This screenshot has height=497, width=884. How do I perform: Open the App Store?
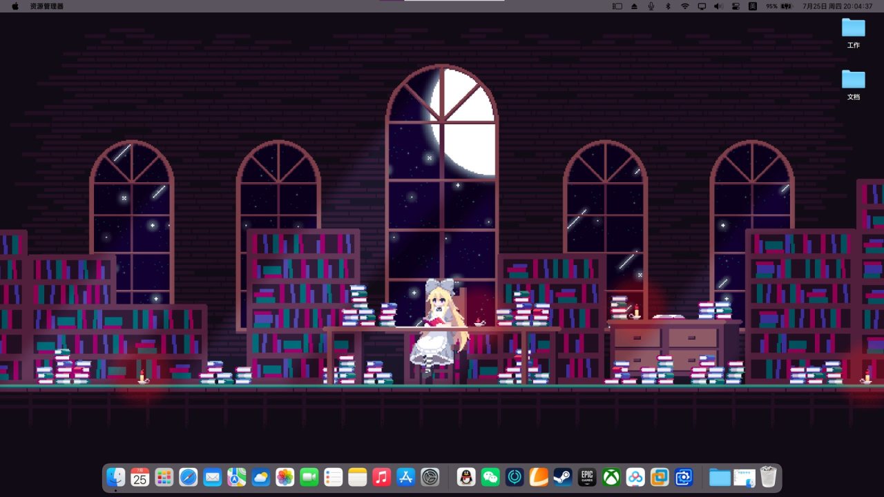pos(405,477)
